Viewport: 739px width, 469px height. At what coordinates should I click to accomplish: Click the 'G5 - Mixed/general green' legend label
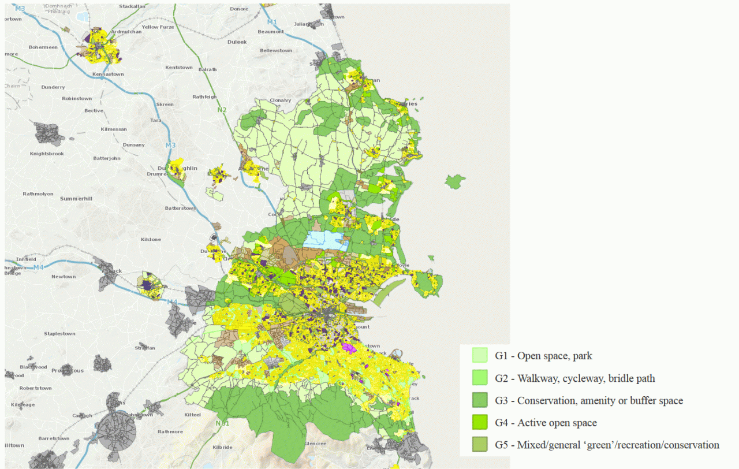pyautogui.click(x=607, y=445)
